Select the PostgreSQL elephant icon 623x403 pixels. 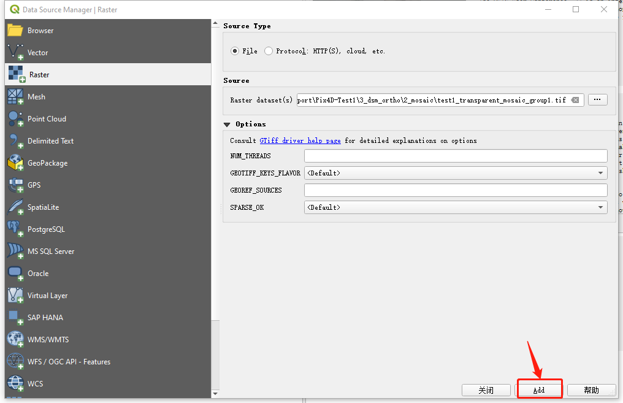pos(15,229)
